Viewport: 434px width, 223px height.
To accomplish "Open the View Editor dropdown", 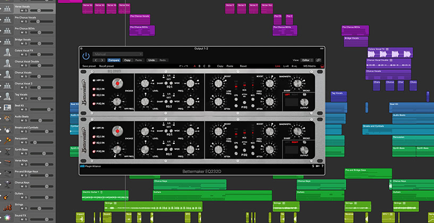I will (307, 60).
